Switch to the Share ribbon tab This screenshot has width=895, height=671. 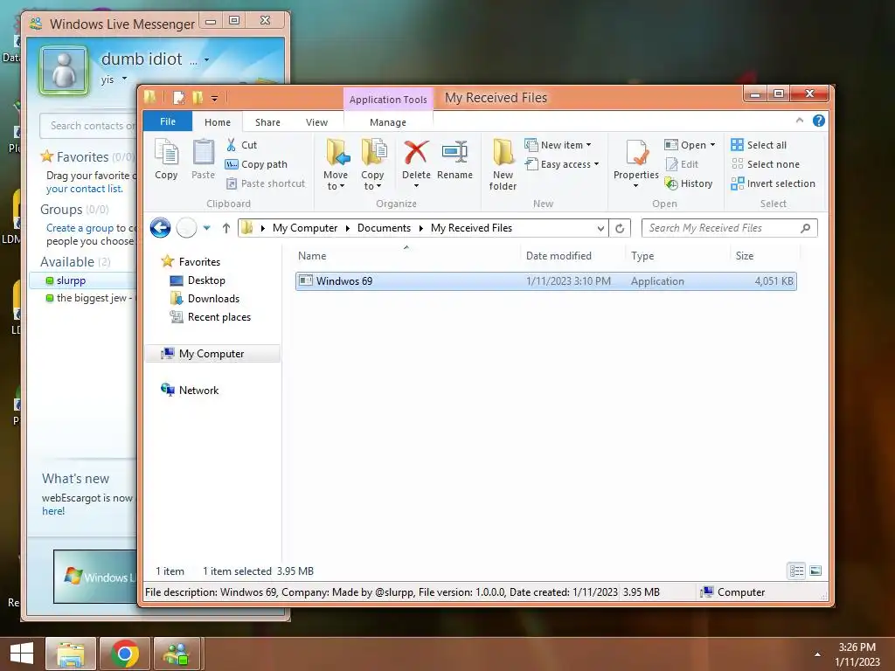(x=267, y=122)
